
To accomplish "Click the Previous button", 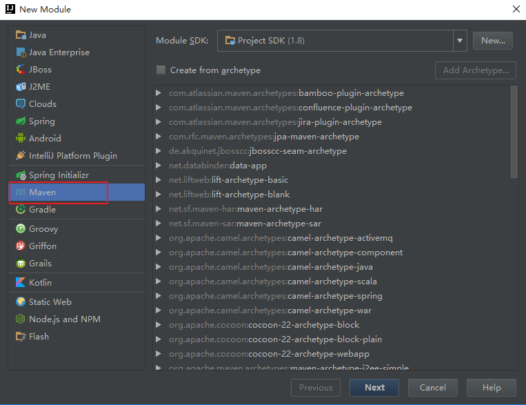I will [316, 388].
